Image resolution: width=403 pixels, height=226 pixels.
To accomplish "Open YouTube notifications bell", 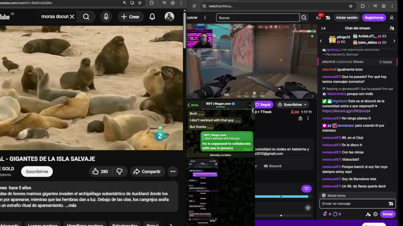I will (x=152, y=17).
